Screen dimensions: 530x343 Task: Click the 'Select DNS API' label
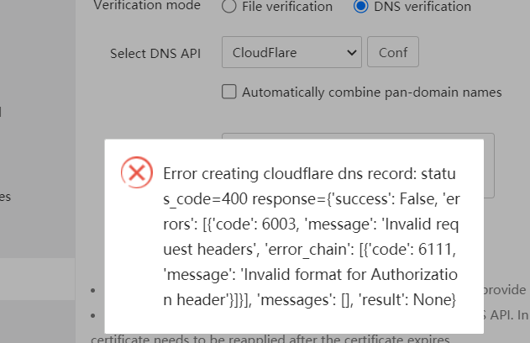point(155,53)
